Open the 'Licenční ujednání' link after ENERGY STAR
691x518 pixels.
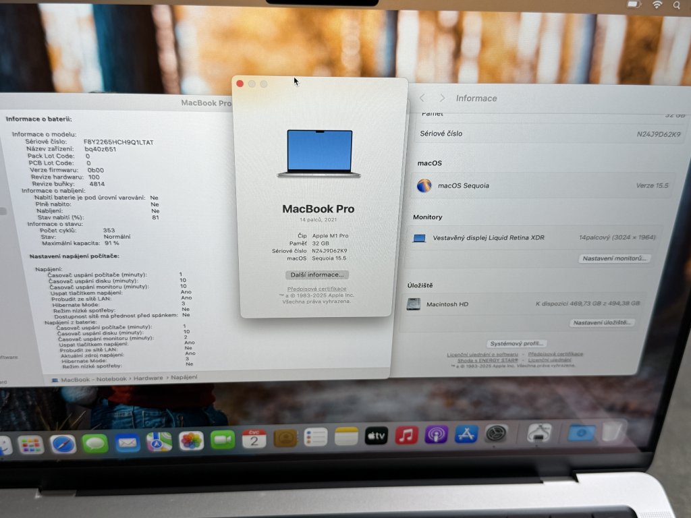[549, 360]
